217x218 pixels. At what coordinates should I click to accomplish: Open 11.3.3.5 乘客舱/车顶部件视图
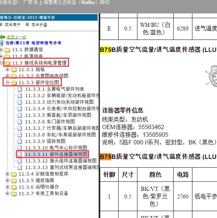point(58,115)
